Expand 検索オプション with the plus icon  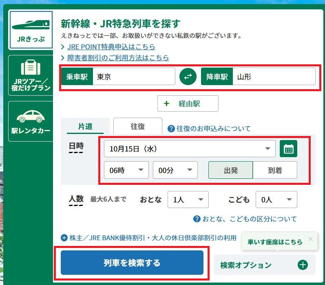(x=303, y=265)
